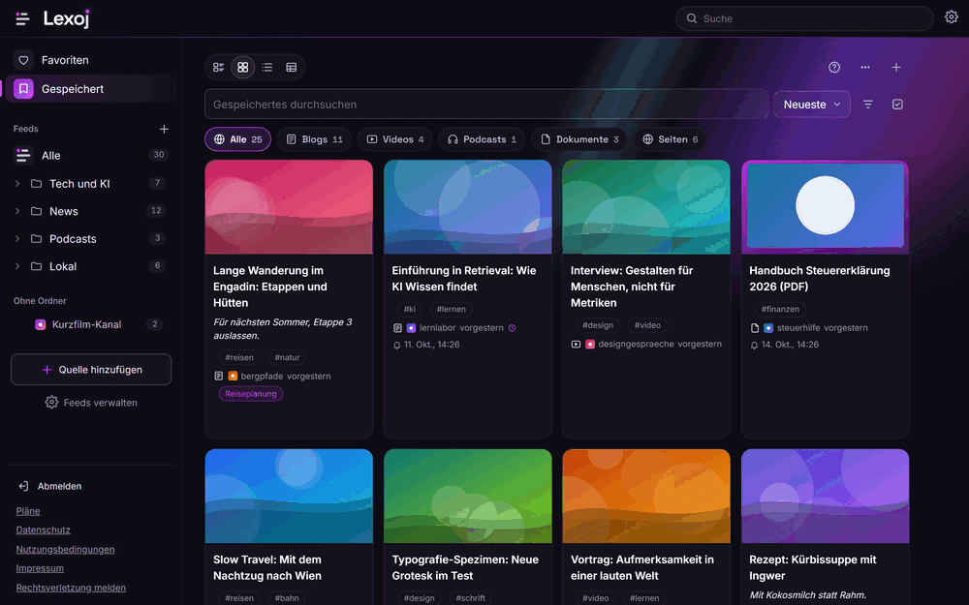Open the filter options icon
This screenshot has width=969, height=605.
pos(867,105)
